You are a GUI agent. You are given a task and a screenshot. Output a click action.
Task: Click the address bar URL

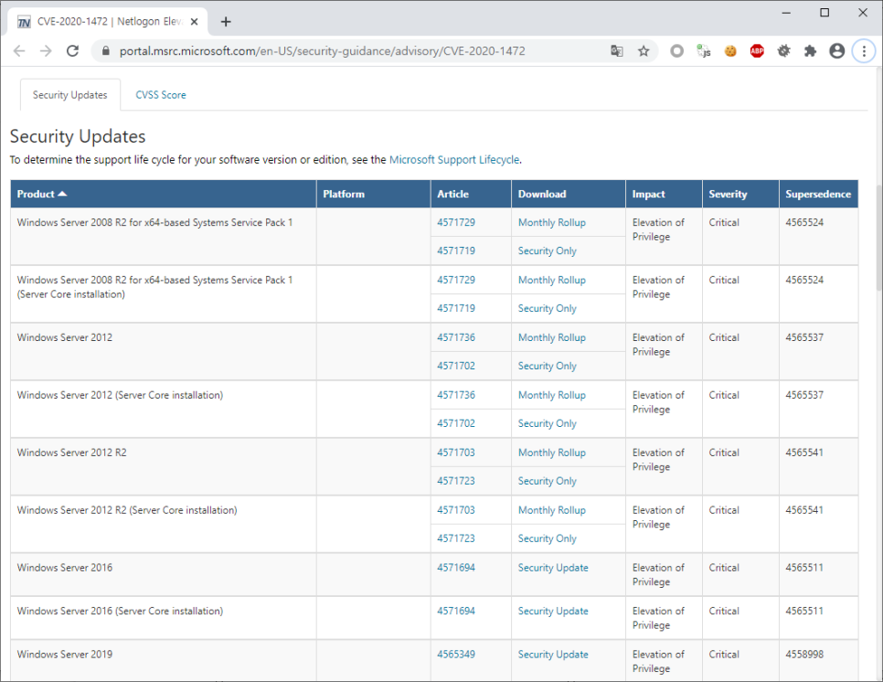(322, 51)
